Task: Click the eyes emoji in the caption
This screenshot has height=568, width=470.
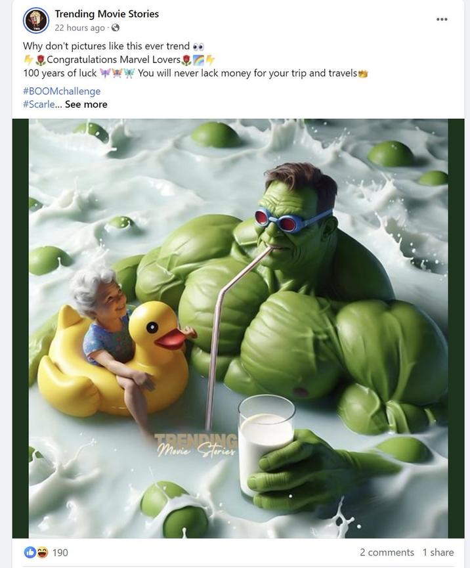Action: (198, 47)
